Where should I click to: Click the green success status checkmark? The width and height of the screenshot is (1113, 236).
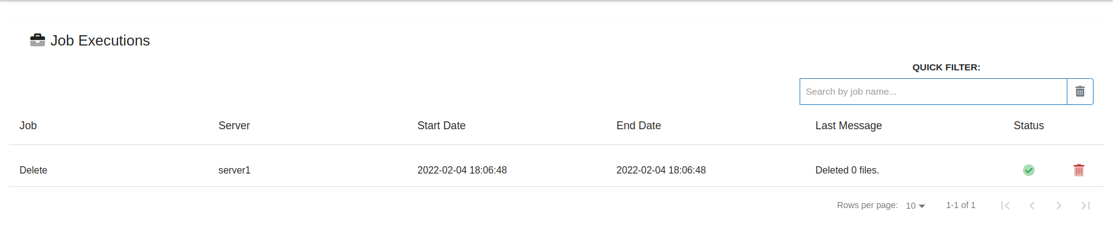(x=1028, y=170)
